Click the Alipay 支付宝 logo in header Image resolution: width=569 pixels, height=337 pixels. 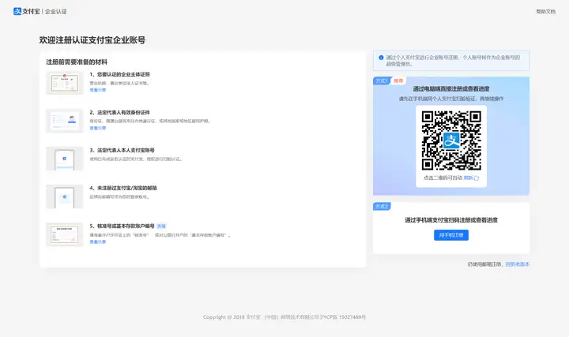pos(27,11)
